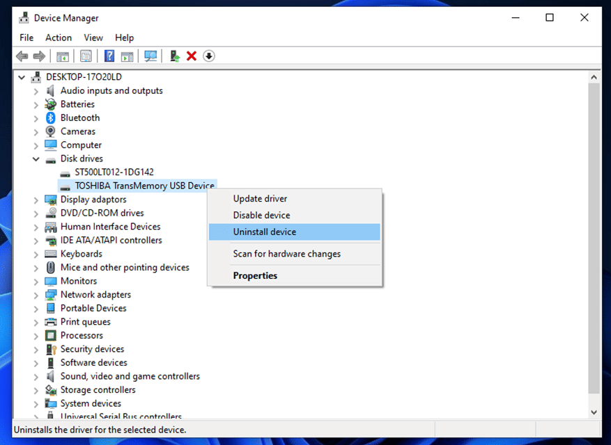The width and height of the screenshot is (611, 445).
Task: Click the scan for hardware changes toolbar icon
Action: pyautogui.click(x=150, y=56)
